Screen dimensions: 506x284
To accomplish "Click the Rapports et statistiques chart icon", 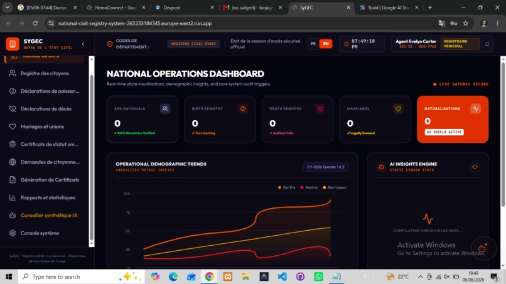I will [x=13, y=197].
